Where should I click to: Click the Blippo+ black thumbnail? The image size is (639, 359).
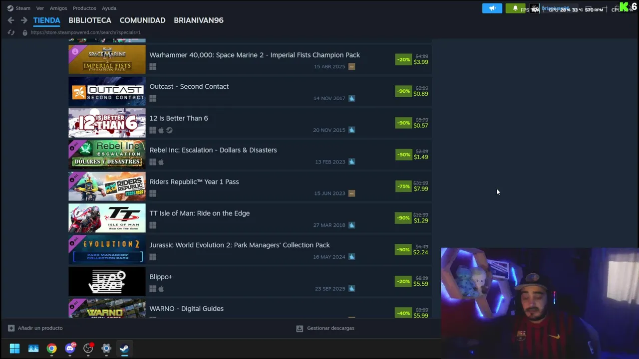click(107, 281)
